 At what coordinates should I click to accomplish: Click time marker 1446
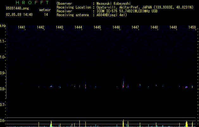(116, 27)
